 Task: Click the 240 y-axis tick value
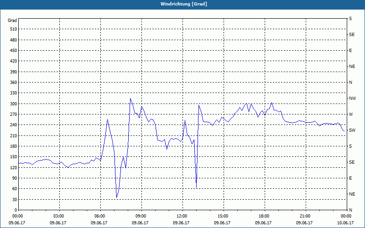tap(14, 124)
